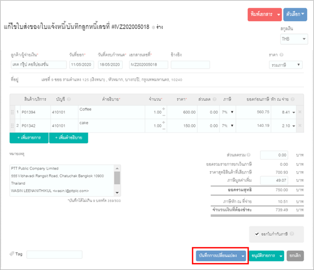This screenshot has height=270, width=314.
Task: Click ส่วนลดรวม total discount field
Action: pyautogui.click(x=274, y=155)
